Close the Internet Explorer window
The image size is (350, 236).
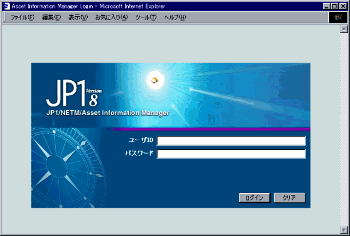tap(343, 6)
